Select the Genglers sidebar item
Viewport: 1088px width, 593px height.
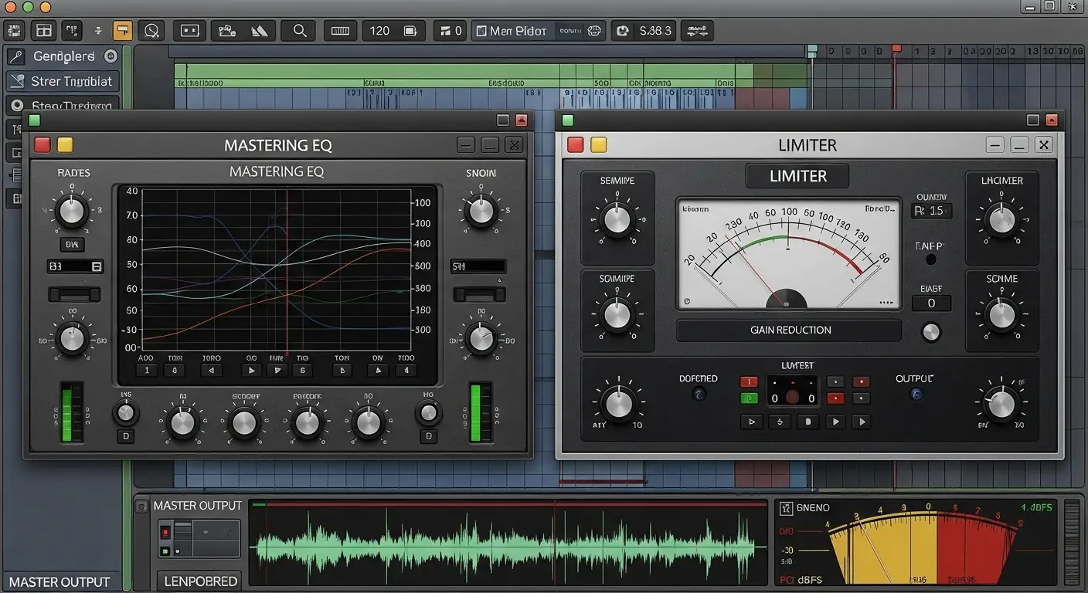pos(62,56)
